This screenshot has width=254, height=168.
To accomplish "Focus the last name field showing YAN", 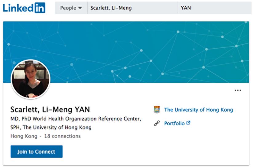I will (x=215, y=8).
